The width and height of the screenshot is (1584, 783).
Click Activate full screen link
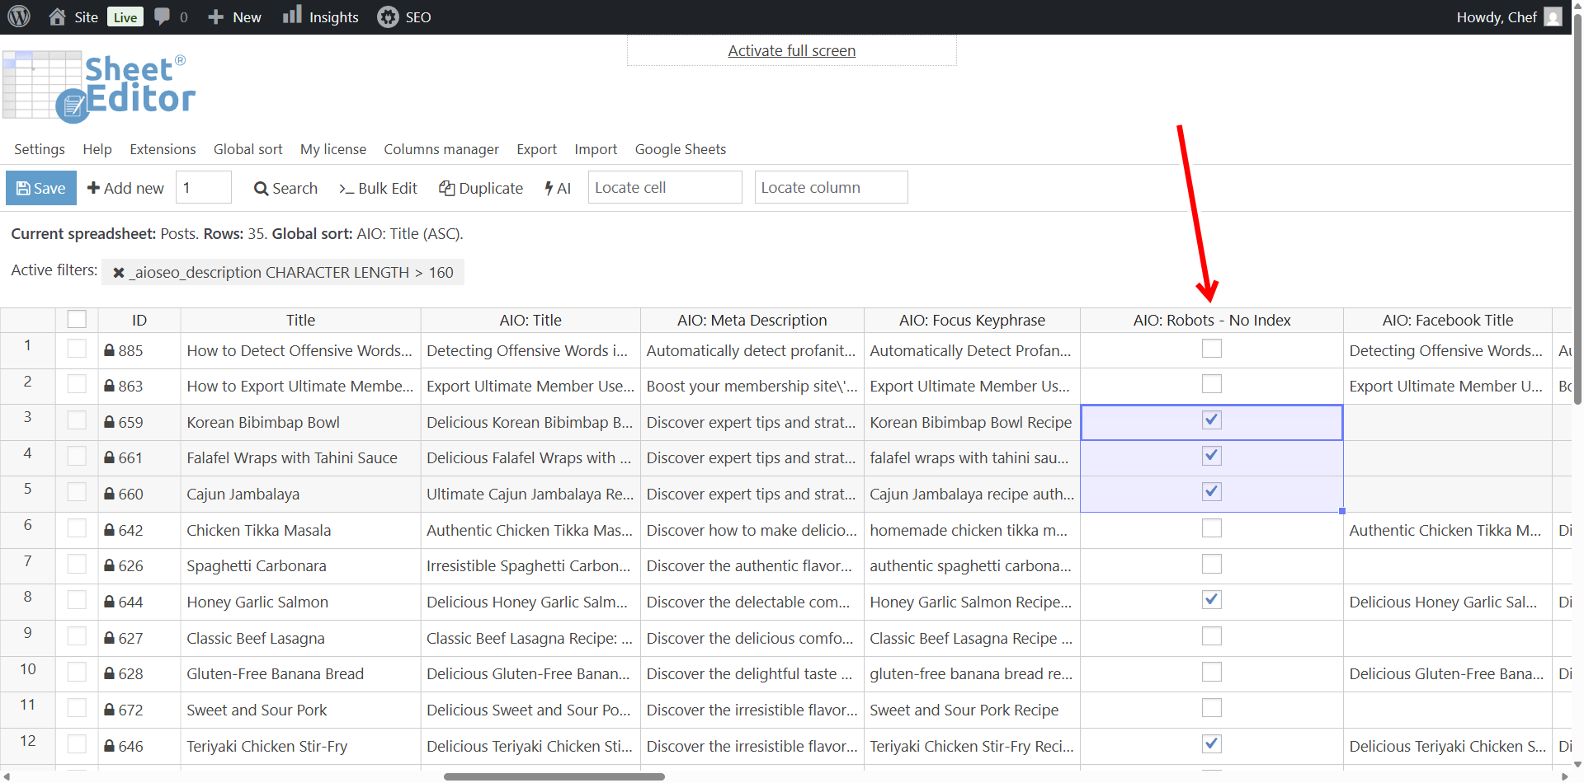click(x=792, y=50)
